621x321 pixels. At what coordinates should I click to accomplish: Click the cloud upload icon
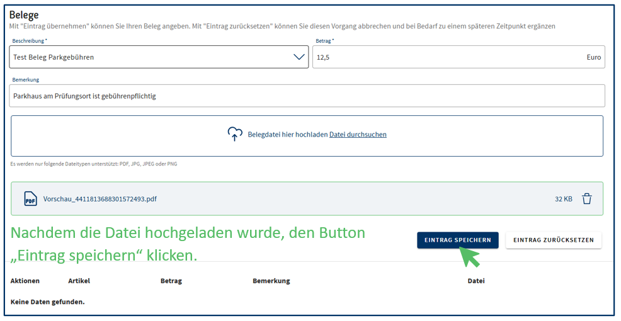(x=235, y=134)
